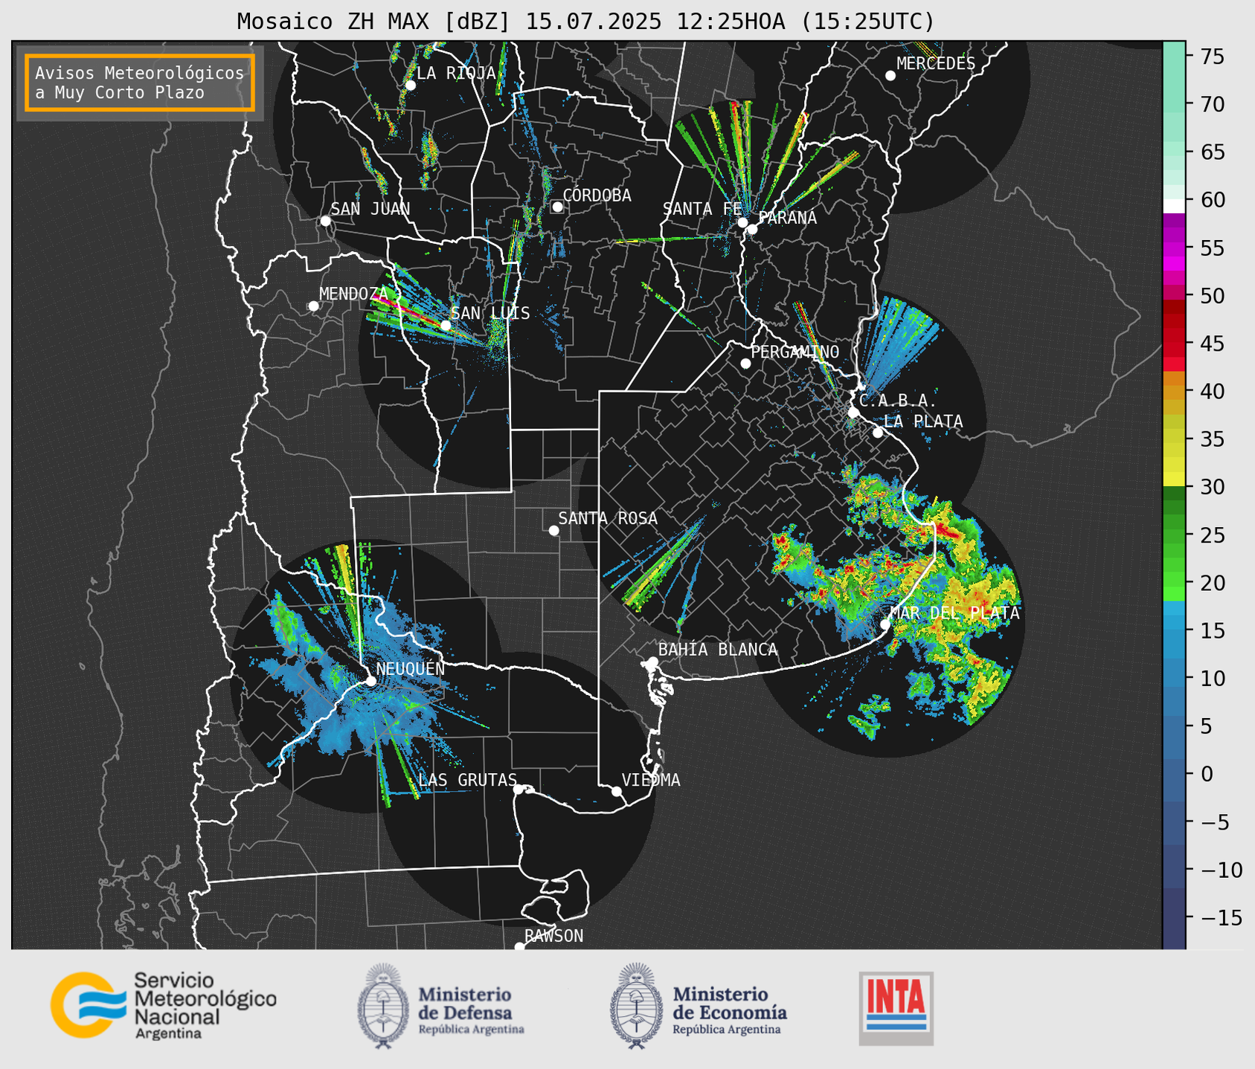Click the Mendoza city marker dot
The width and height of the screenshot is (1255, 1069).
tap(313, 306)
